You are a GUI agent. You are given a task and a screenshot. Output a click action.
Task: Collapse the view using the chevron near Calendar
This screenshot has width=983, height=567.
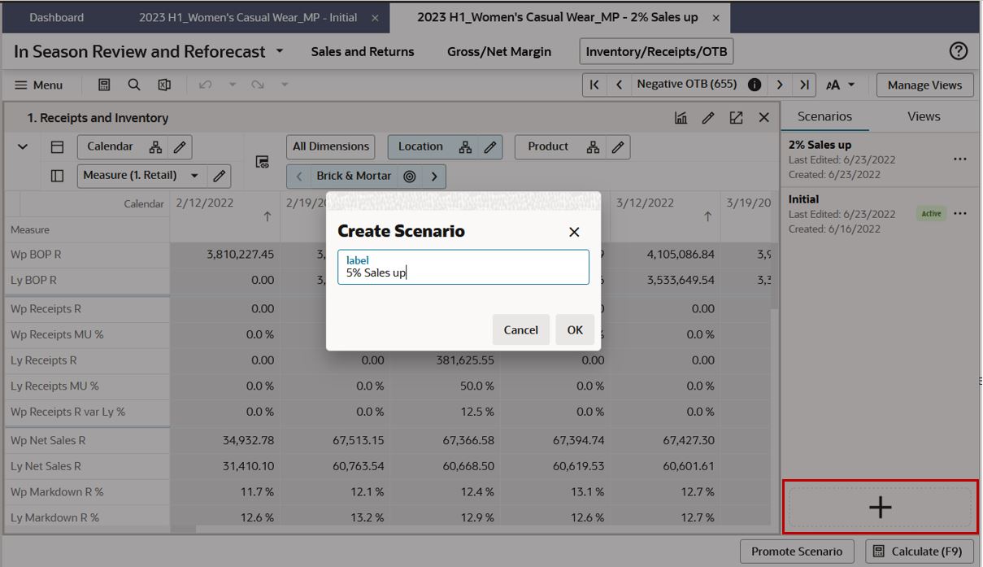pyautogui.click(x=22, y=146)
